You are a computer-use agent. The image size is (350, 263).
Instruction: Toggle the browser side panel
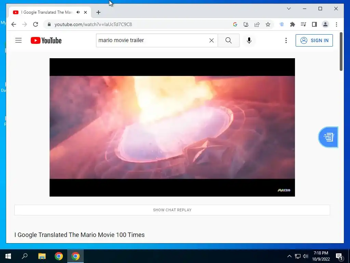314,24
